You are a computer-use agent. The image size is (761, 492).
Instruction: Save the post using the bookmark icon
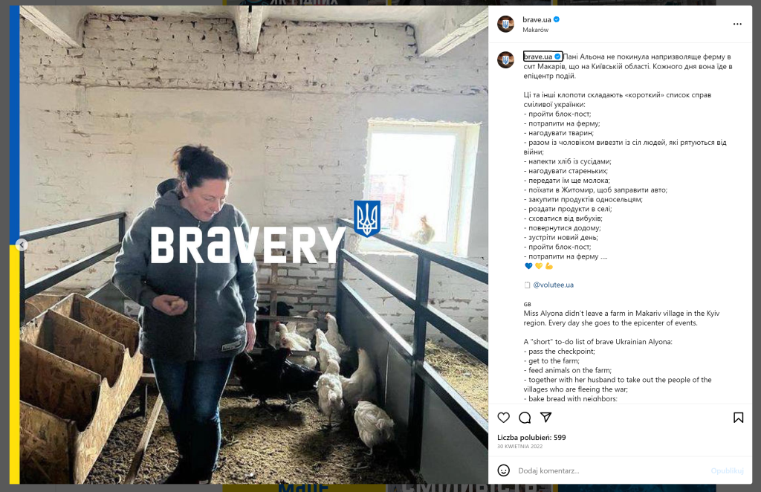coord(738,417)
